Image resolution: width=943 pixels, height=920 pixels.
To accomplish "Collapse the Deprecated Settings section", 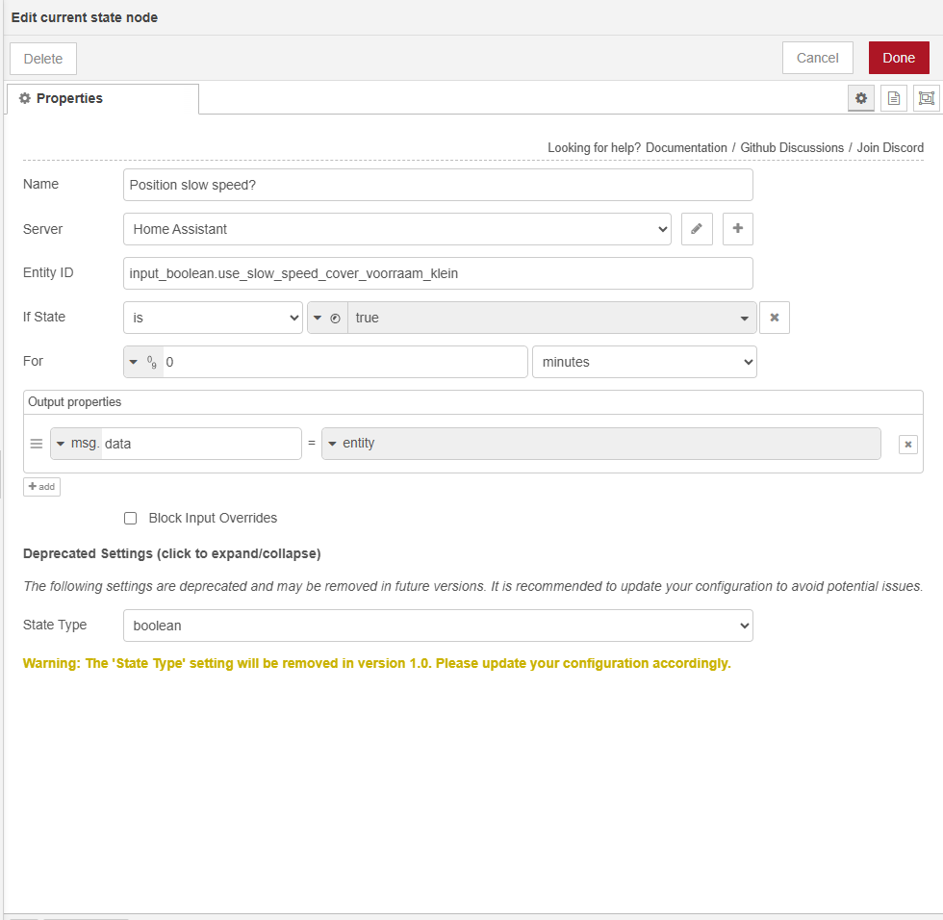I will pos(171,553).
